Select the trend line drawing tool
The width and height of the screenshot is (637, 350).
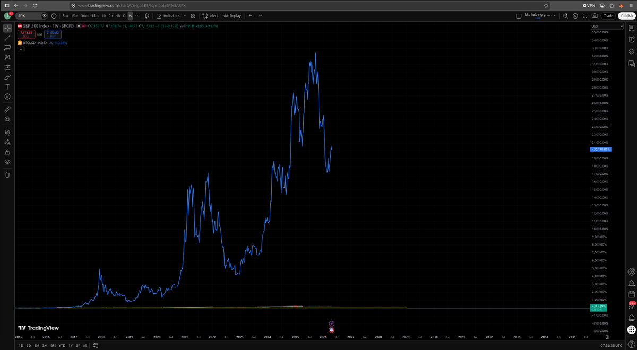pos(7,38)
